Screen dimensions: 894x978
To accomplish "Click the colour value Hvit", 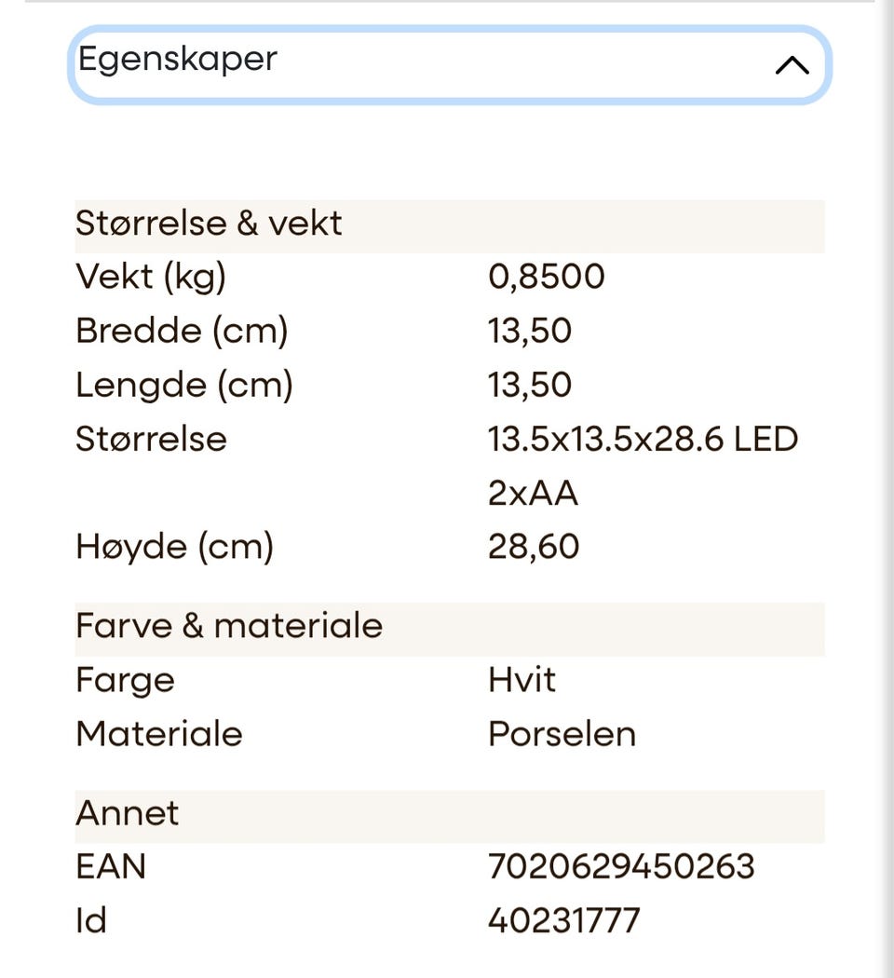I will click(521, 680).
